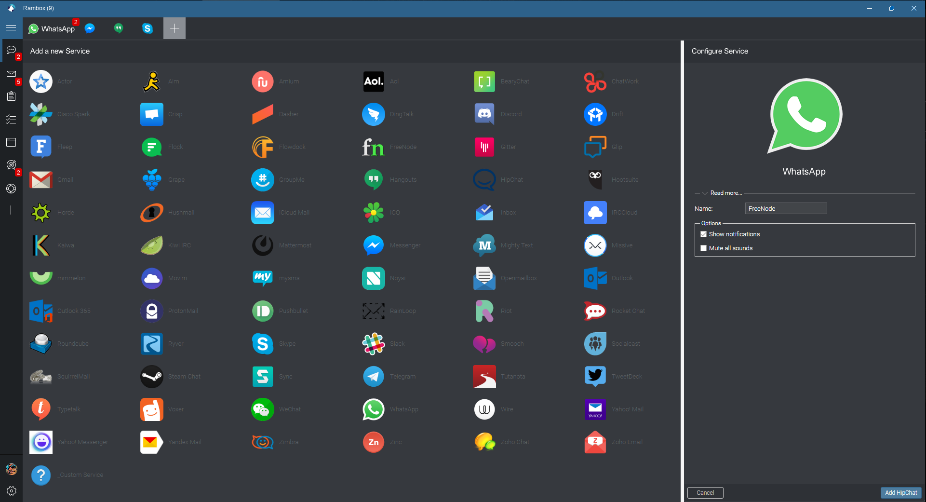Pick the Telegram service icon
Image resolution: width=926 pixels, height=502 pixels.
tap(374, 377)
